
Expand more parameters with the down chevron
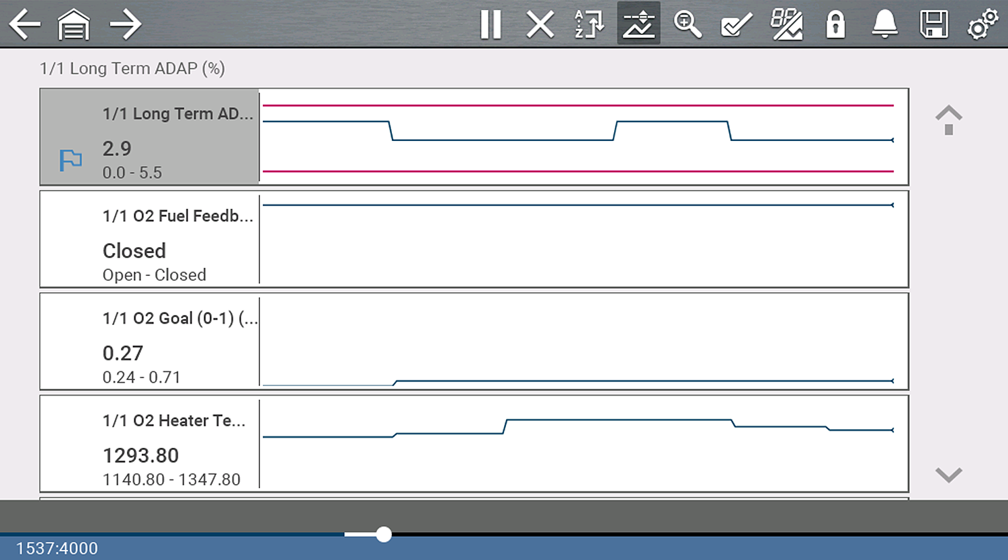(948, 475)
